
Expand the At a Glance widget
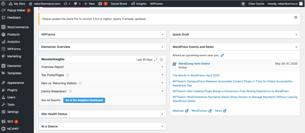pyautogui.click(x=162, y=126)
